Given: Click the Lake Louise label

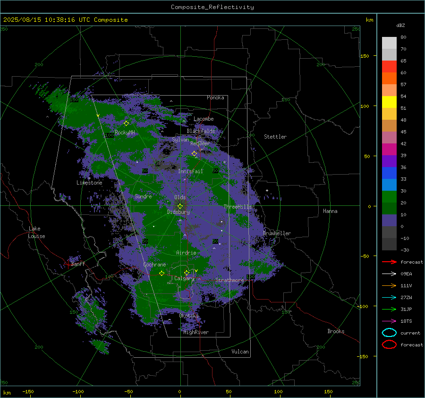Looking at the screenshot, I should [x=36, y=232].
